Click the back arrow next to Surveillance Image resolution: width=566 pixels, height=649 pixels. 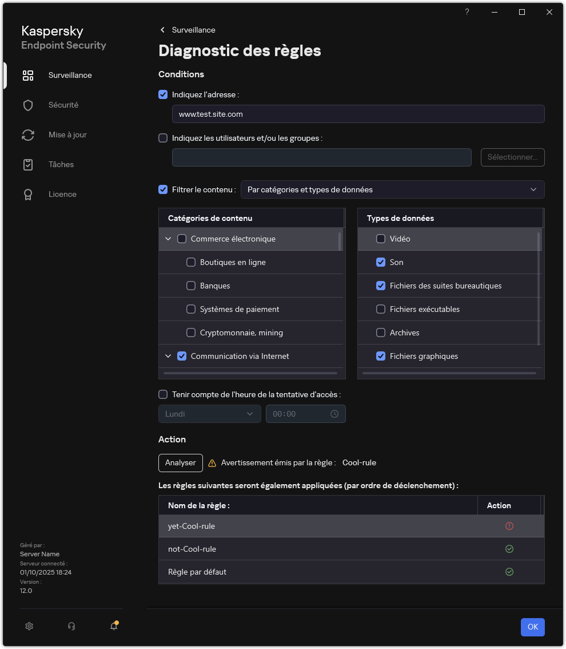[163, 30]
